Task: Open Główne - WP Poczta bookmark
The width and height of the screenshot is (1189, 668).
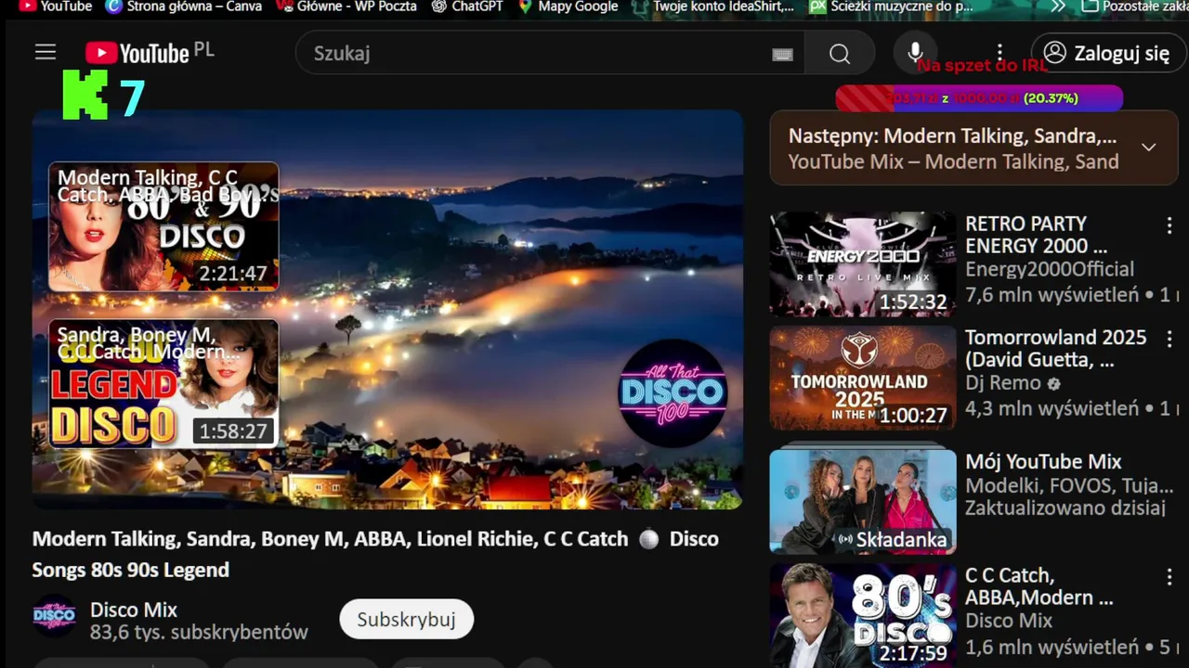Action: (x=346, y=6)
